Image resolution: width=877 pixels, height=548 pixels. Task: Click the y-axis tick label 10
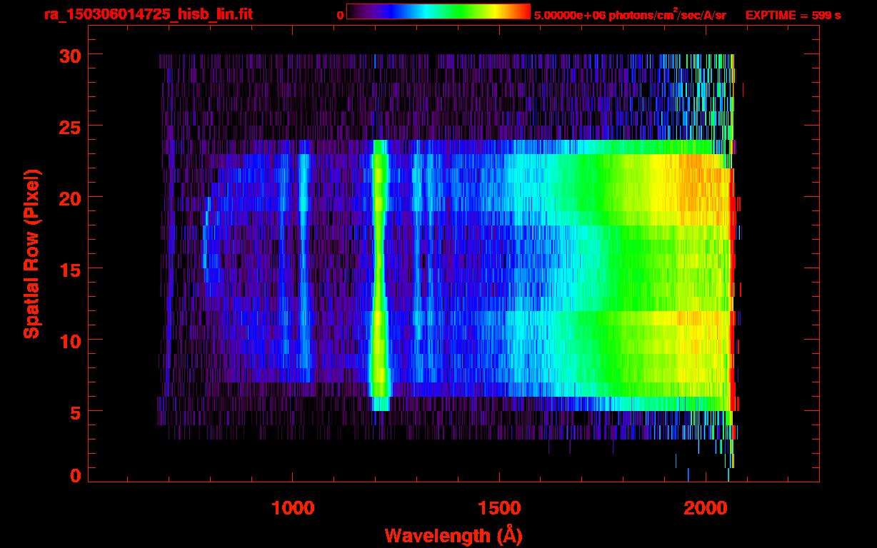pos(71,340)
